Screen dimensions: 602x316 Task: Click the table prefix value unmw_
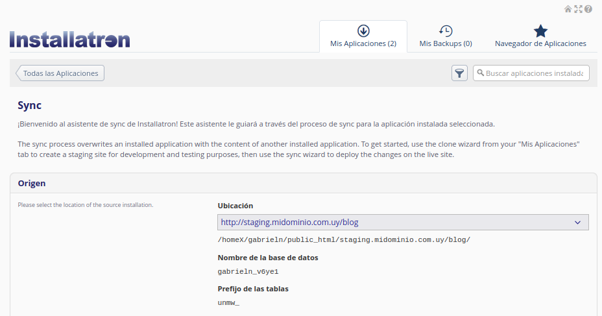tap(228, 302)
